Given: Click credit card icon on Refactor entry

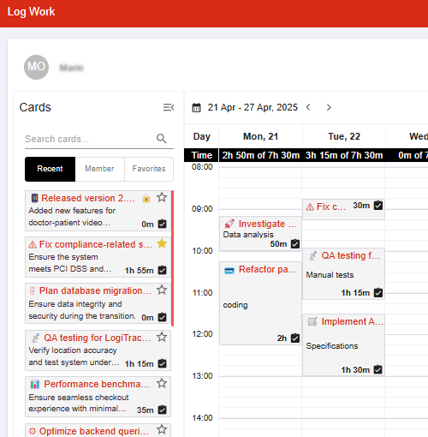Looking at the screenshot, I should [229, 270].
